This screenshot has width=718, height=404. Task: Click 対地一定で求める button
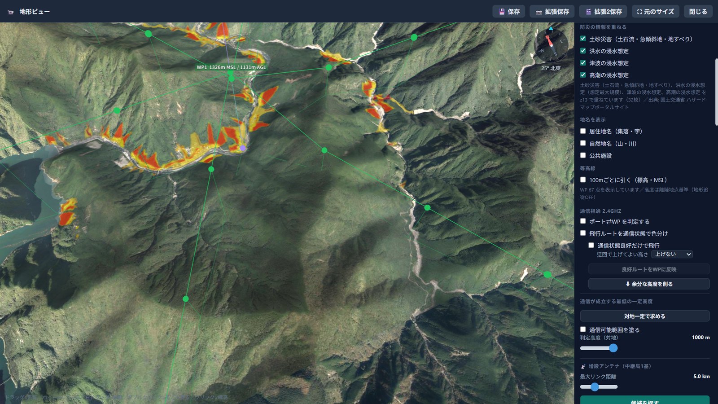644,316
